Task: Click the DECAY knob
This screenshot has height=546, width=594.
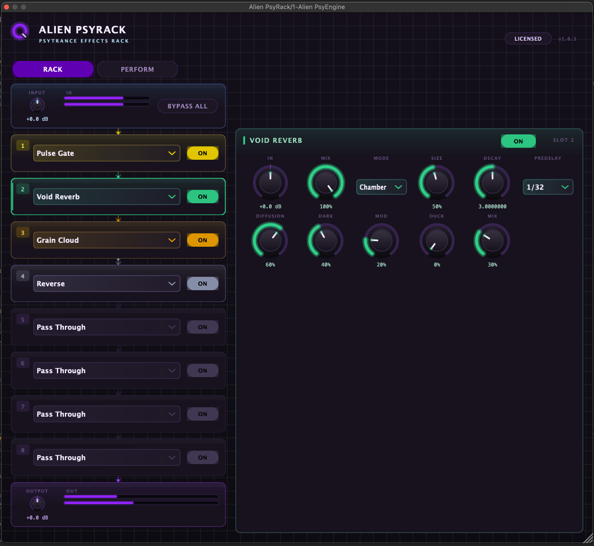Action: click(492, 182)
